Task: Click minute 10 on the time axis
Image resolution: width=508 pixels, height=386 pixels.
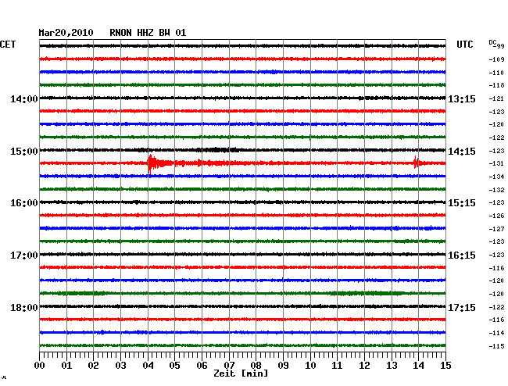Action: (x=310, y=366)
